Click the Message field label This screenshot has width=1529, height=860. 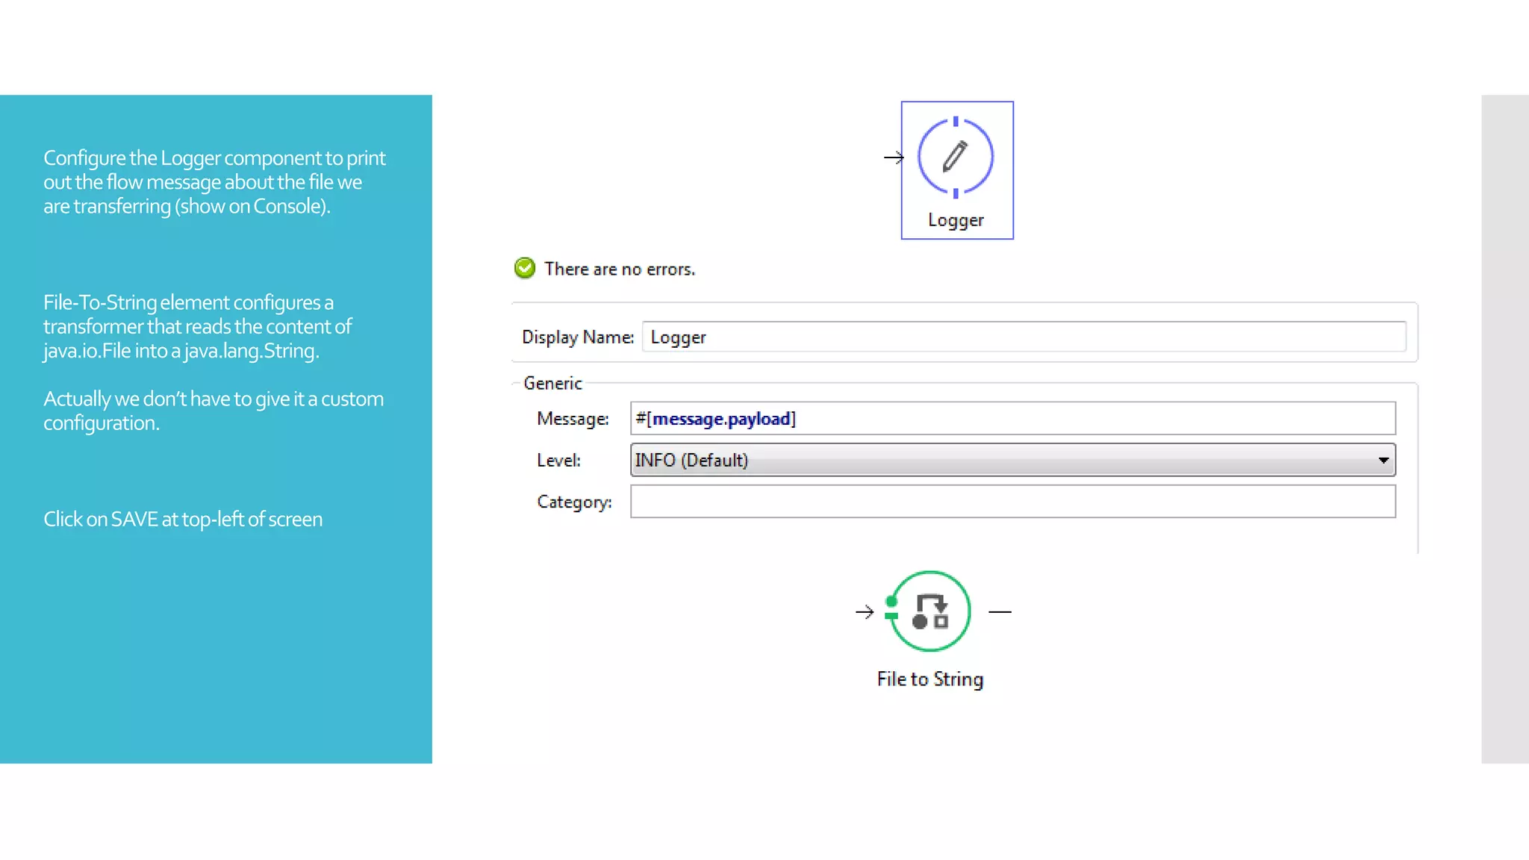point(573,419)
